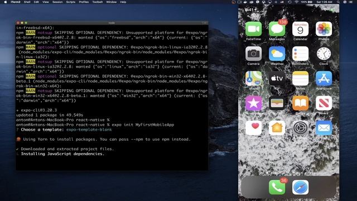
Task: Tap the Phone app in dock
Action: [277, 187]
